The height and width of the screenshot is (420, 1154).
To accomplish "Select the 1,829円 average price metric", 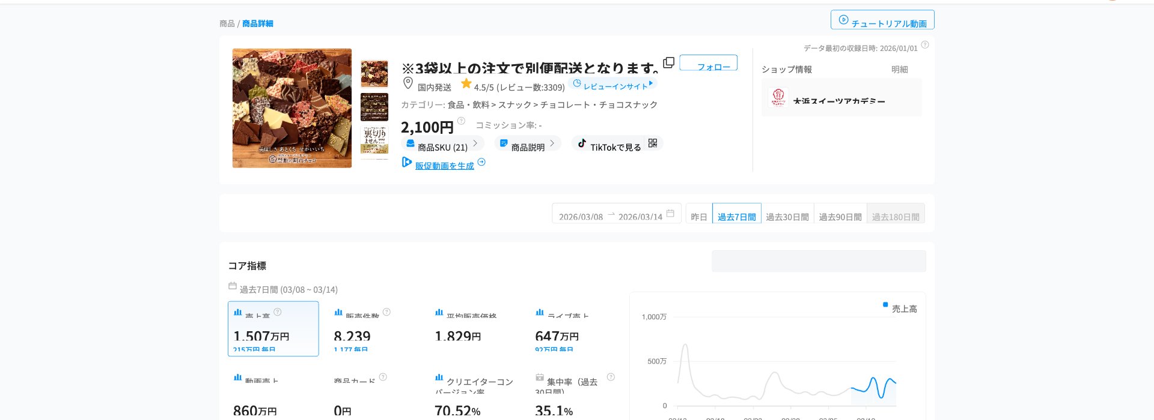I will [458, 337].
